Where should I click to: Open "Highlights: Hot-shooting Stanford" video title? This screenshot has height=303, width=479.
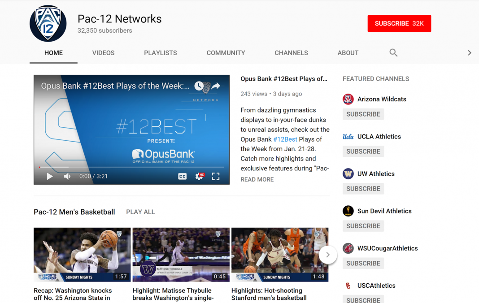[x=269, y=294]
